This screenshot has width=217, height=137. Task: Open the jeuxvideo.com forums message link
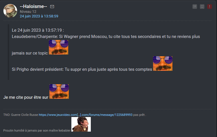(x=86, y=115)
